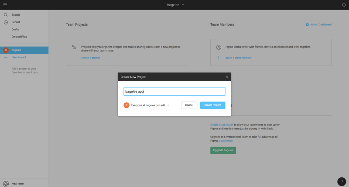Open the Everyone at bagelee can edit dropdown
349x187 pixels.
coord(150,105)
